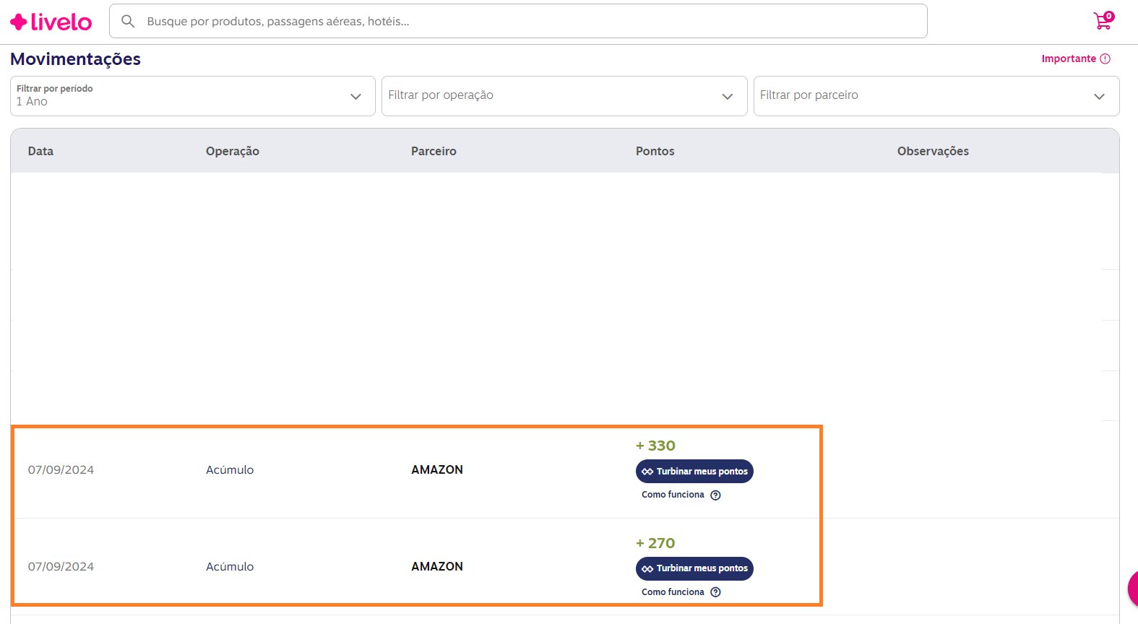Open Como funciona link under +330
1138x624 pixels.
pos(673,495)
